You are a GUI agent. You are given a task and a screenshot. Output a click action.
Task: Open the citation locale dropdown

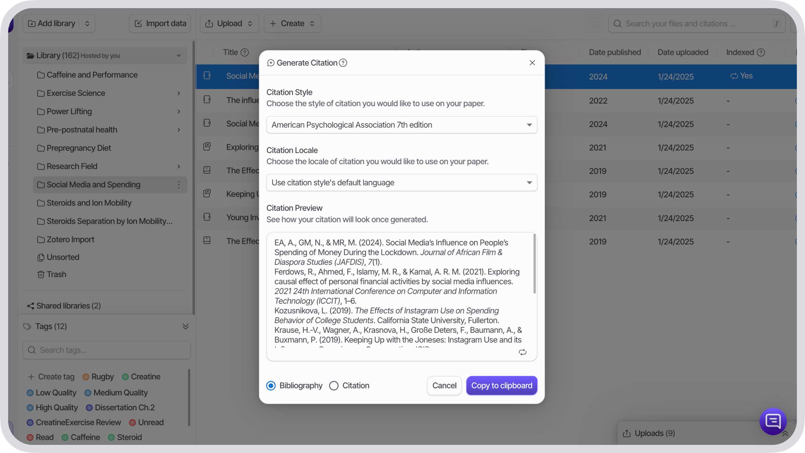coord(401,182)
